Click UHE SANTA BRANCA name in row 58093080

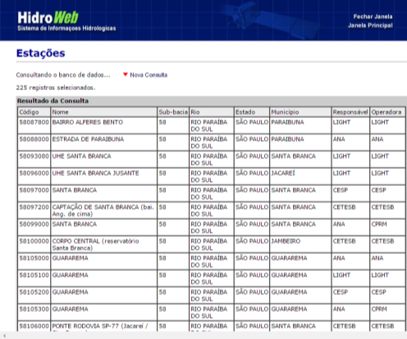pos(81,156)
